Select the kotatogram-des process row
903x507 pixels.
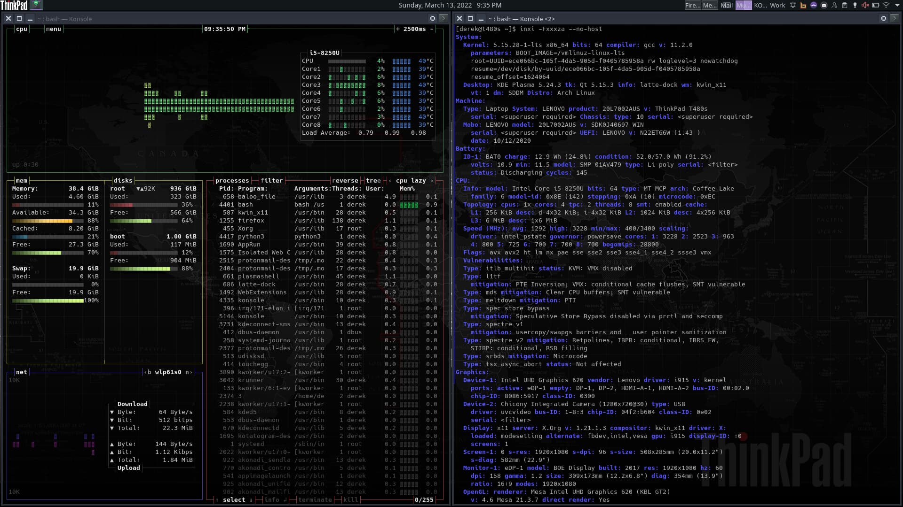coord(325,436)
